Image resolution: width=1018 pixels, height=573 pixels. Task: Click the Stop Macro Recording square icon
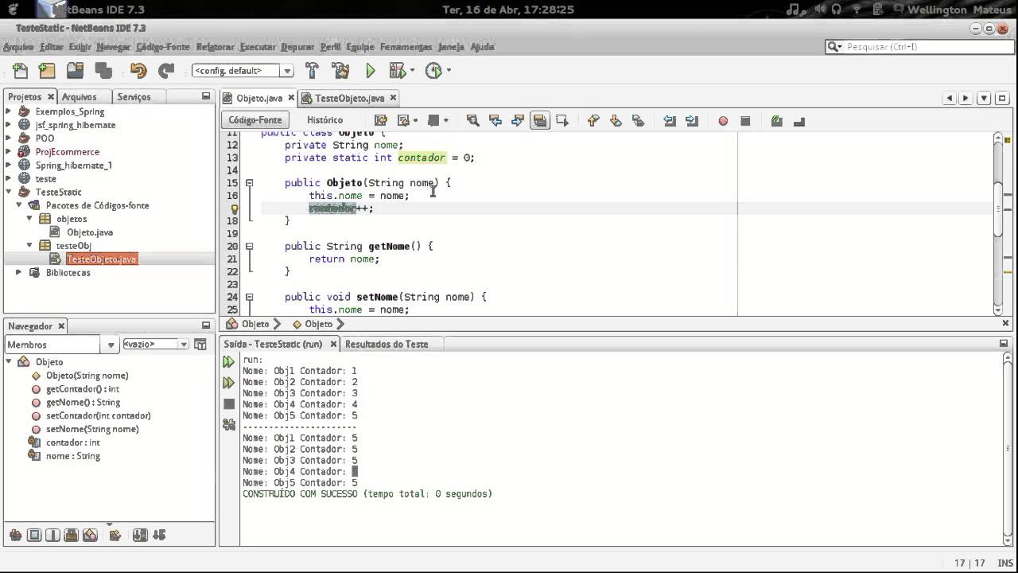745,121
